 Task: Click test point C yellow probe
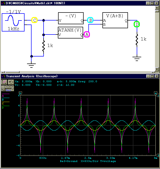(35, 20)
